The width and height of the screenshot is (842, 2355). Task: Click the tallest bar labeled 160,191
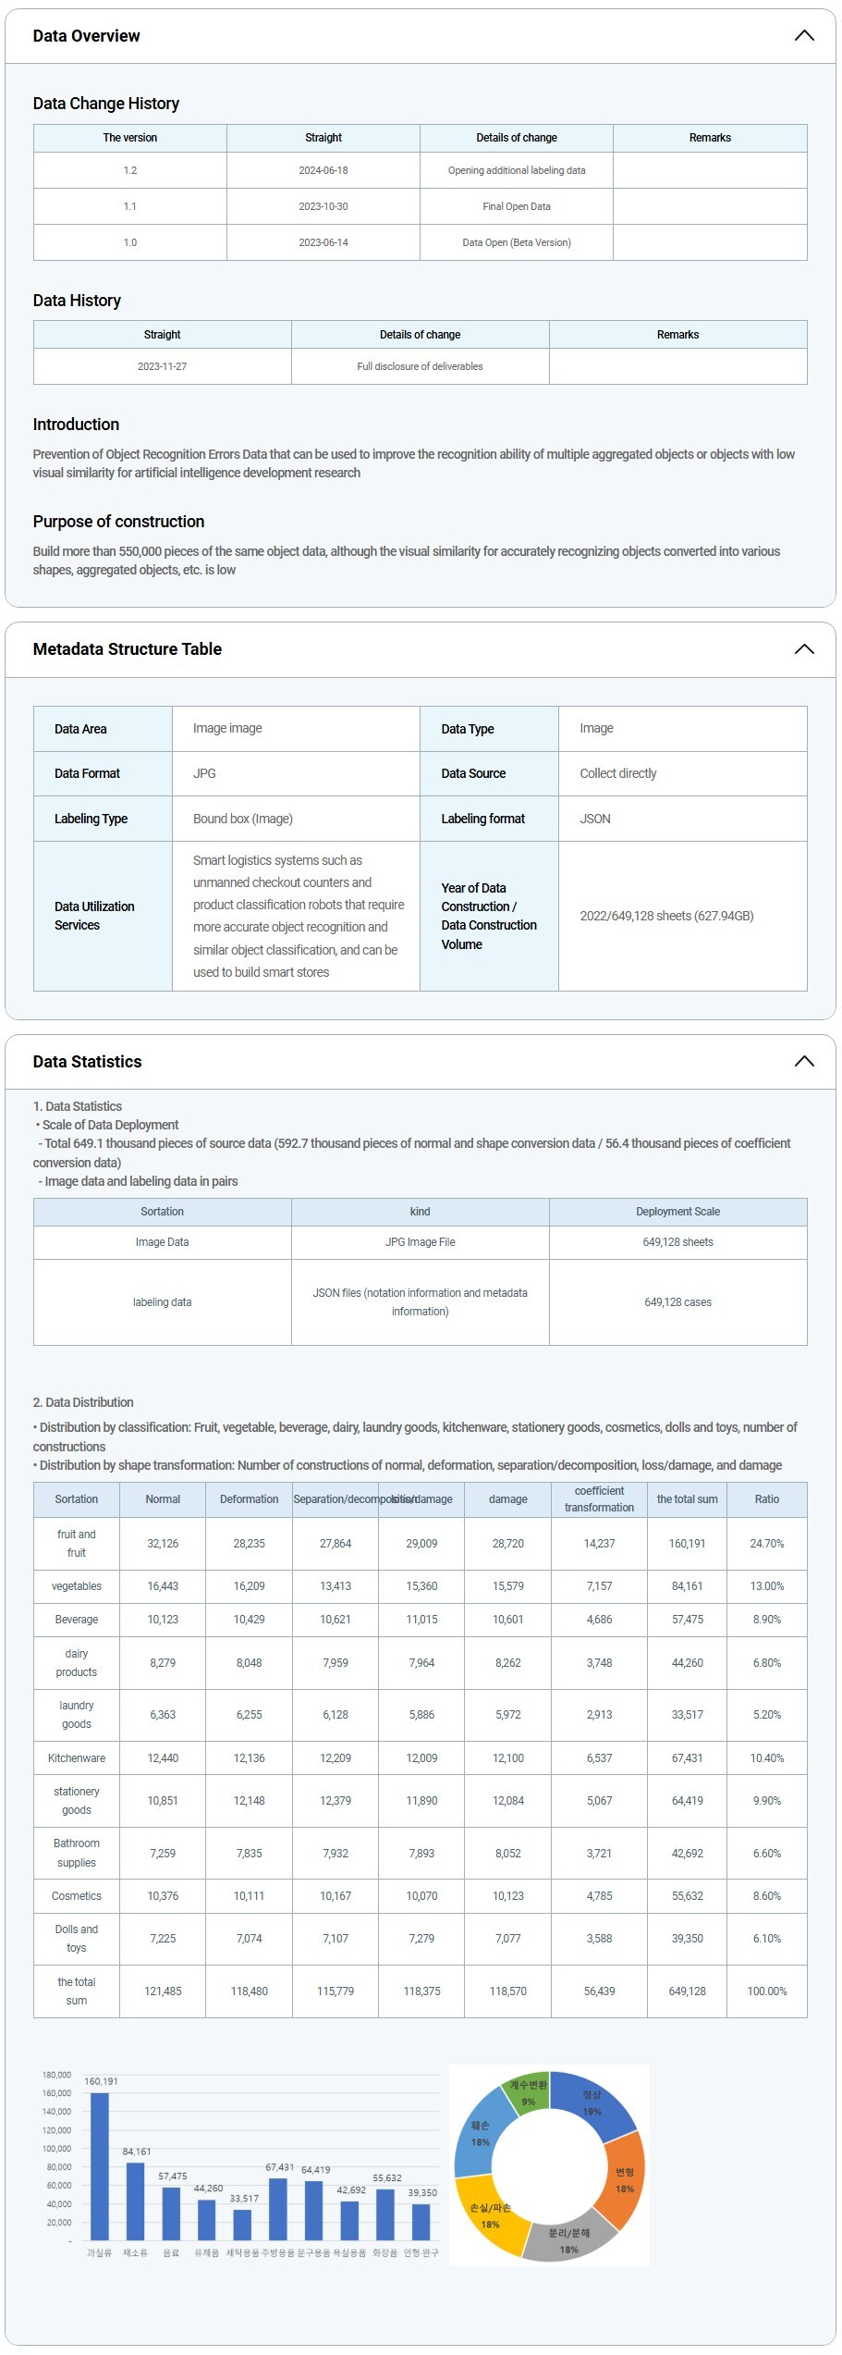100,2164
